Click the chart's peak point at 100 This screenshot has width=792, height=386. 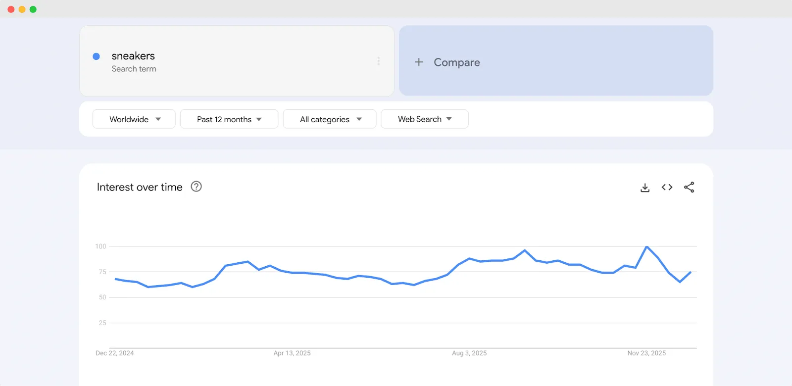pos(646,246)
